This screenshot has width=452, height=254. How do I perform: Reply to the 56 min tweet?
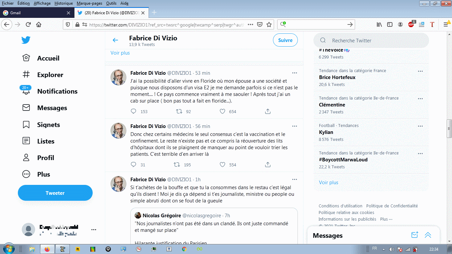[134, 165]
